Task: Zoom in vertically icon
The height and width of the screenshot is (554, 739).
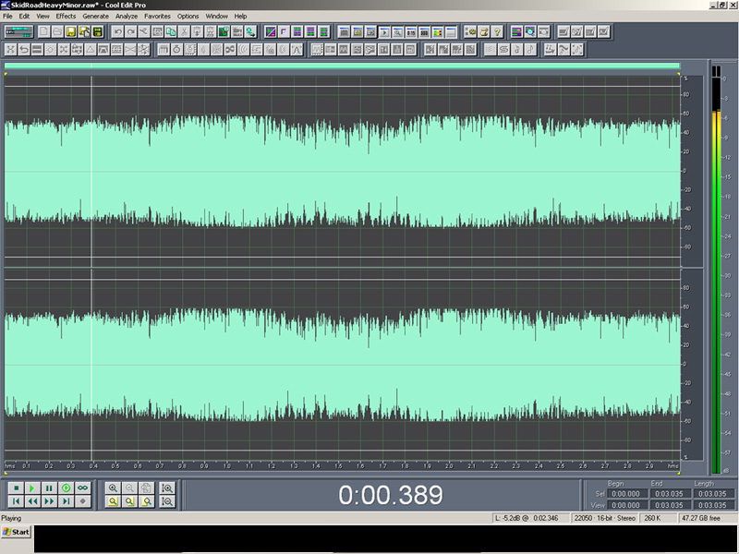Action: click(167, 488)
